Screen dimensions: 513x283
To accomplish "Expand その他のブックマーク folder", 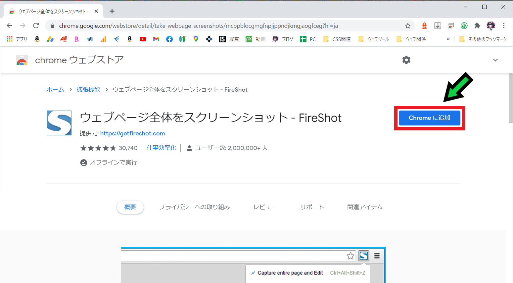I will pos(483,39).
